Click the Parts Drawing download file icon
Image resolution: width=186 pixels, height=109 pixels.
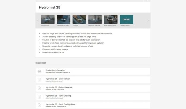click(x=39, y=97)
